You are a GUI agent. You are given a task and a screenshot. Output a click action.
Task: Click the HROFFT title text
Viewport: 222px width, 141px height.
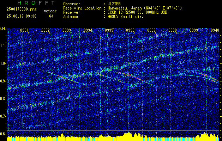[36, 3]
